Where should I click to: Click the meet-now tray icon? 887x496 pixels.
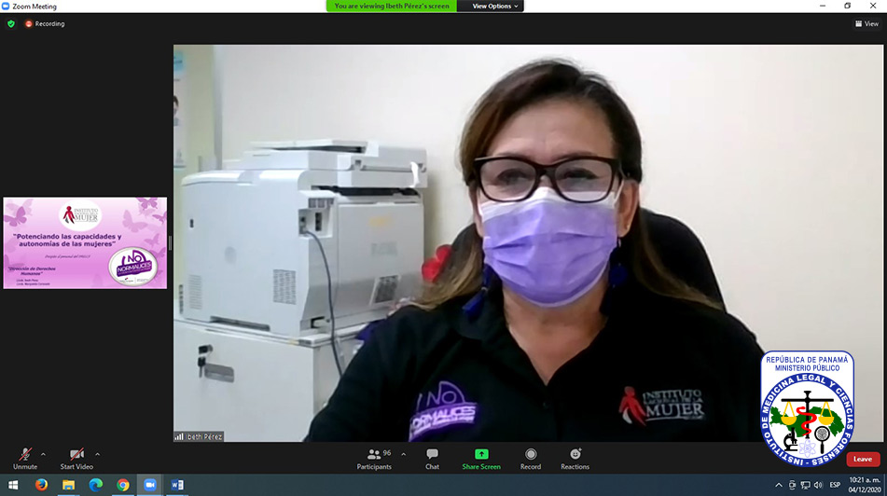(792, 485)
